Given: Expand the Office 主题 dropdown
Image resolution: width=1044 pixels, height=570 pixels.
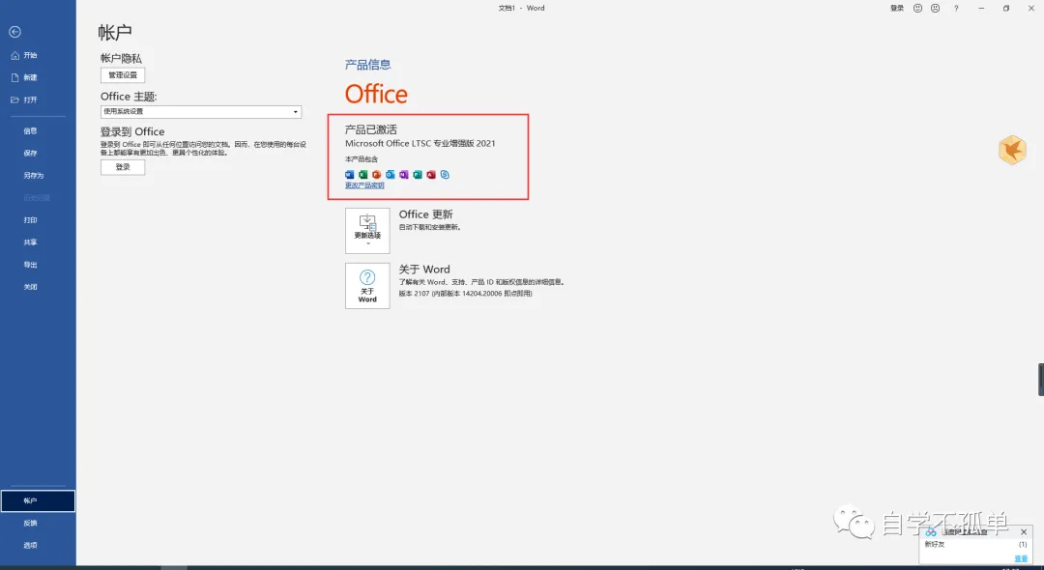Looking at the screenshot, I should pos(201,112).
